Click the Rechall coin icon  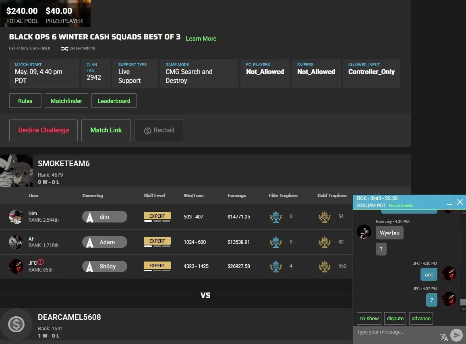coord(147,131)
